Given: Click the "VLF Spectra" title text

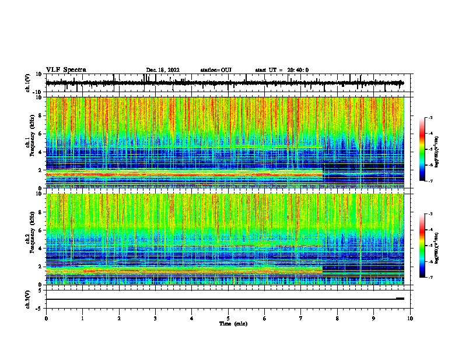Looking at the screenshot, I should point(66,70).
